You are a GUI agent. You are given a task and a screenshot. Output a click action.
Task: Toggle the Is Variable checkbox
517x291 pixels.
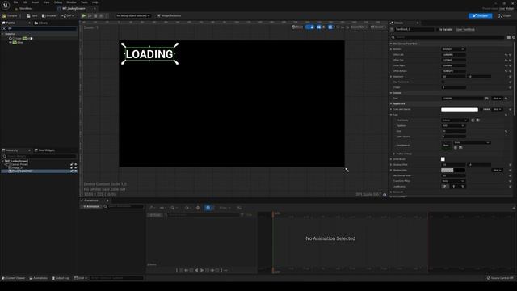coord(438,29)
